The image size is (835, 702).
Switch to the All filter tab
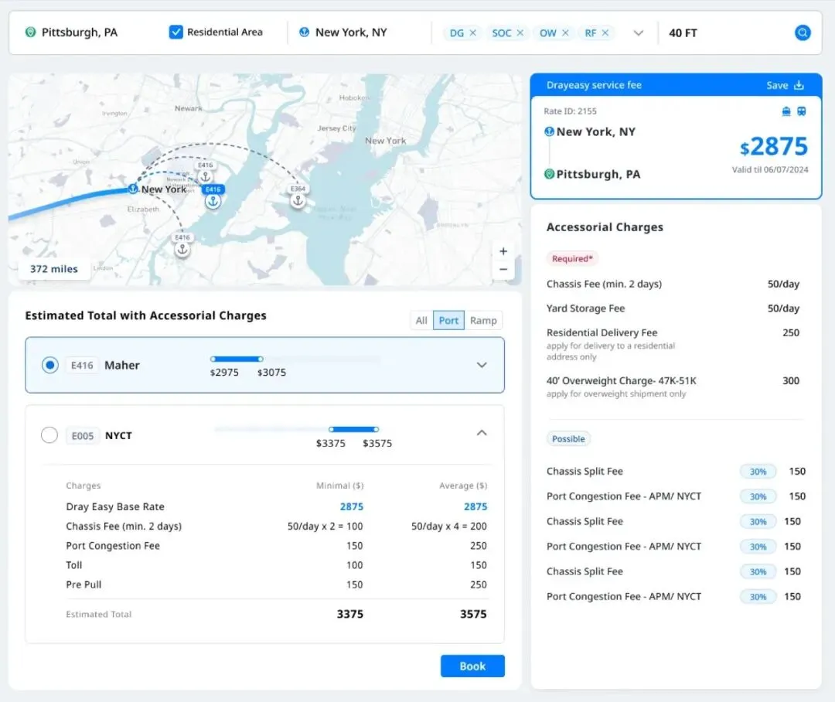pyautogui.click(x=421, y=321)
